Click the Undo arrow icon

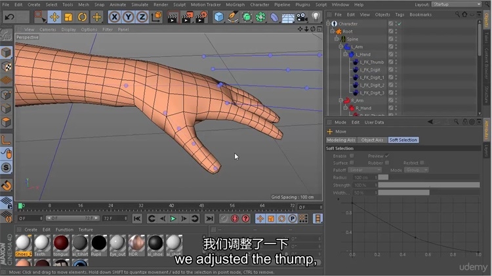9,16
